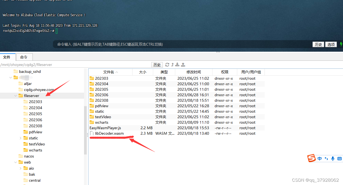Collapse the fileserver tree node

[x=15, y=96]
